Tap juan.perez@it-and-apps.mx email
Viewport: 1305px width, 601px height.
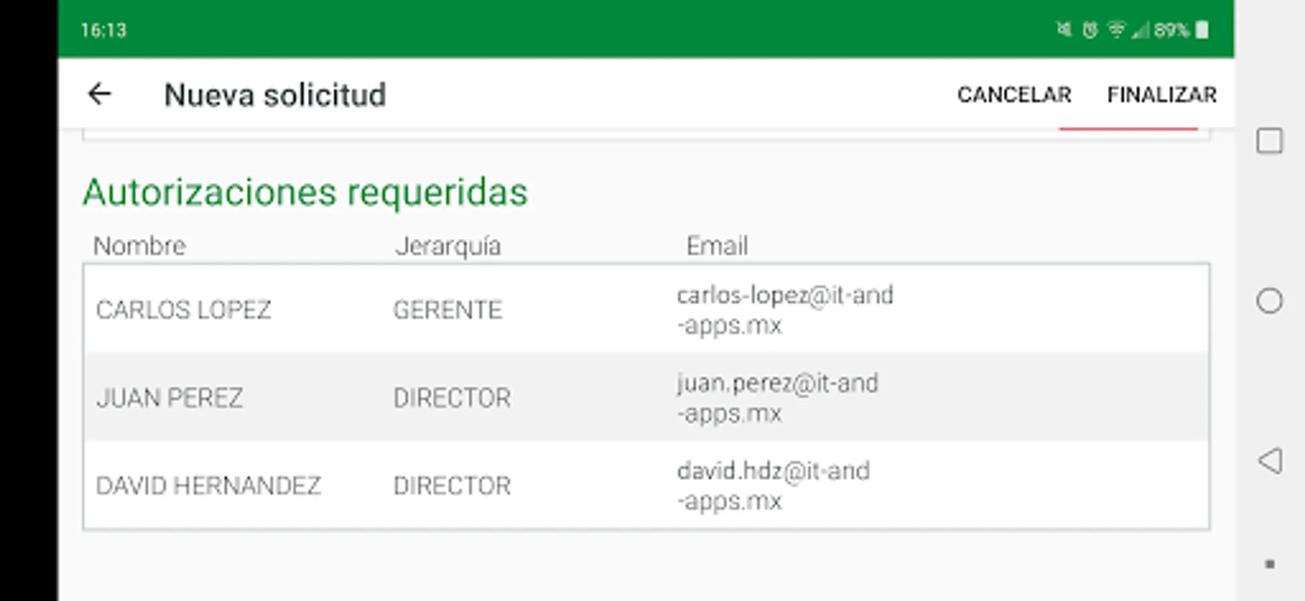777,398
